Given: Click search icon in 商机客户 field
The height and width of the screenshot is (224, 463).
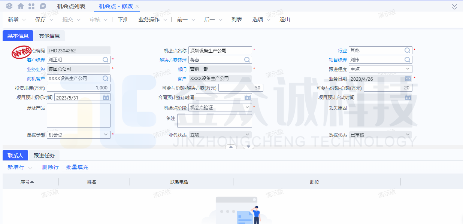Looking at the screenshot, I should tap(106, 78).
